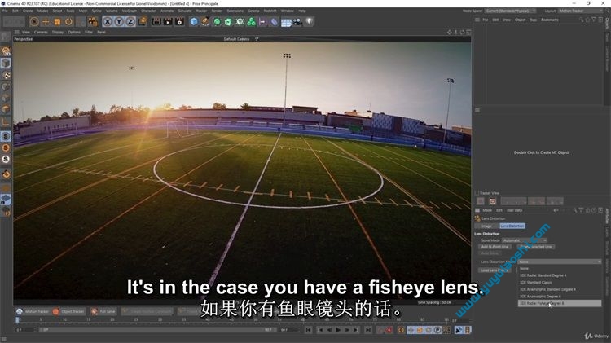Open the File menu

tap(5, 11)
